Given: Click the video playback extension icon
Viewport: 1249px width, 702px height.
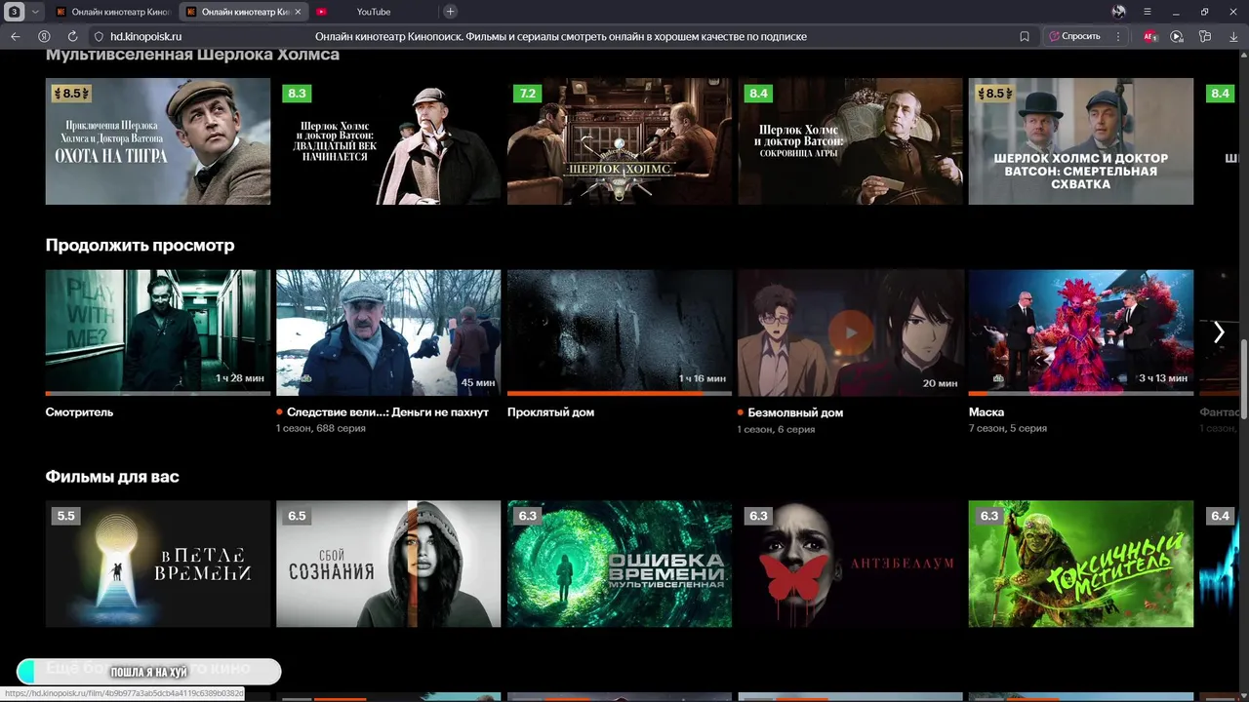Looking at the screenshot, I should click(x=1177, y=36).
